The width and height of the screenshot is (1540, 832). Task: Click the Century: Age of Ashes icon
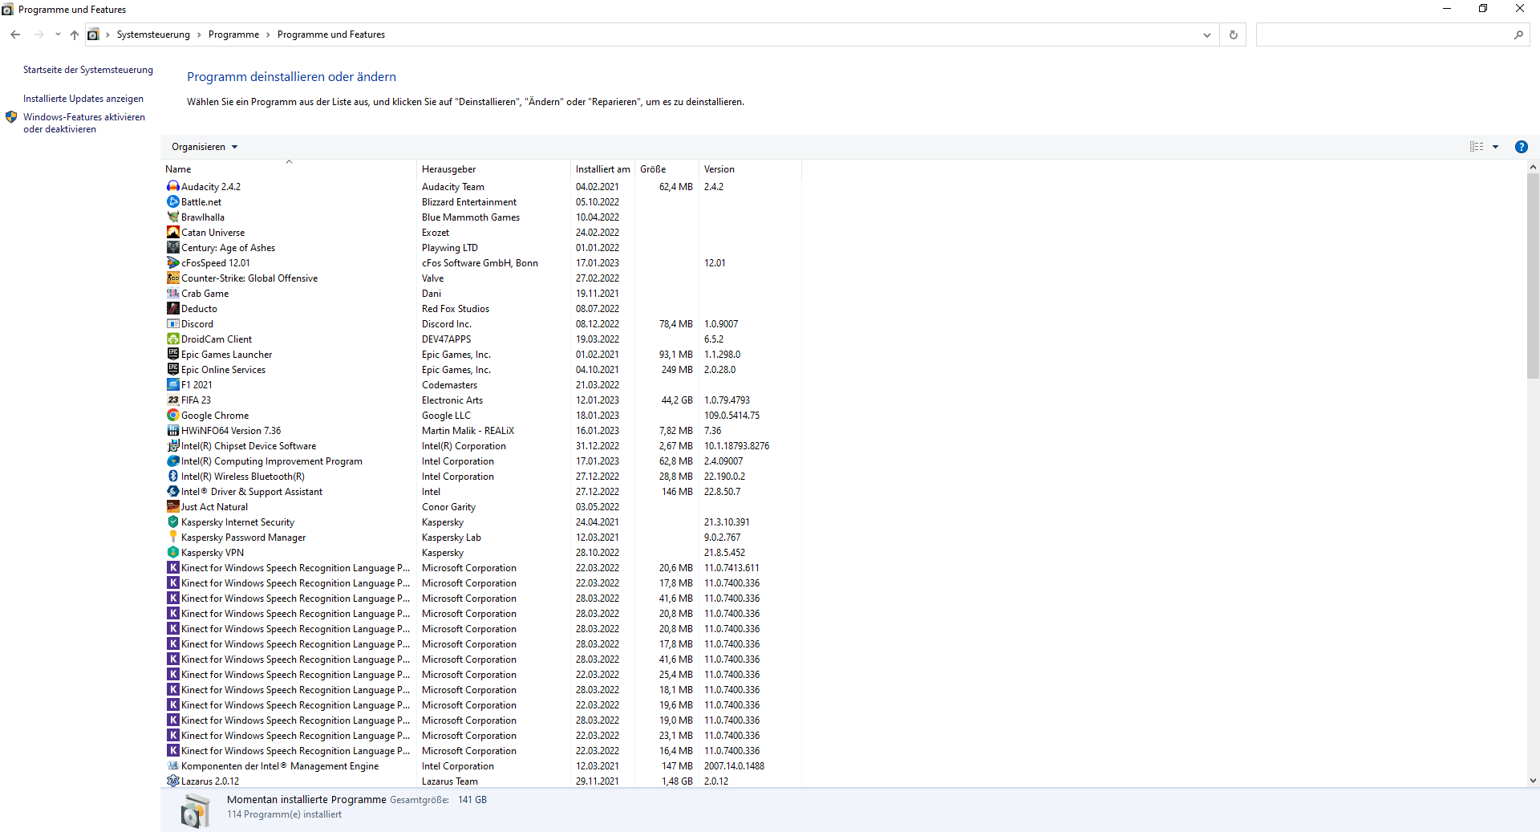pos(172,248)
